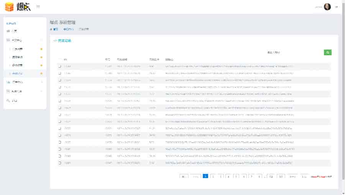Select the highlighted fourth submenu item in sidebar
Screen dimensions: 345x195
point(18,73)
